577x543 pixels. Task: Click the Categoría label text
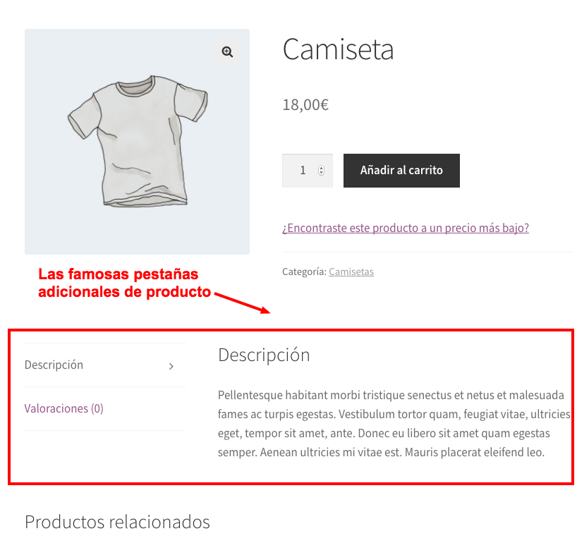tap(304, 272)
